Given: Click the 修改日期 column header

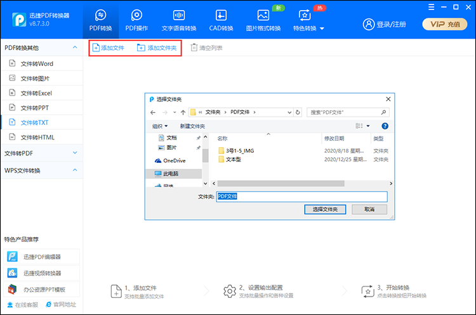Looking at the screenshot, I should pos(334,139).
